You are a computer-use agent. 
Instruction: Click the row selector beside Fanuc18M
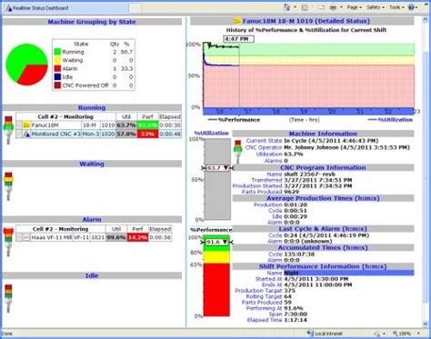19,125
